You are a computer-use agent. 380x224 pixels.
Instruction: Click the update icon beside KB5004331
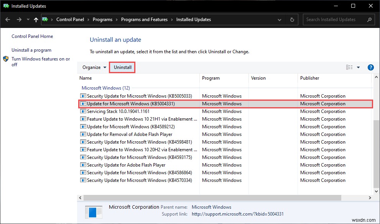(83, 103)
